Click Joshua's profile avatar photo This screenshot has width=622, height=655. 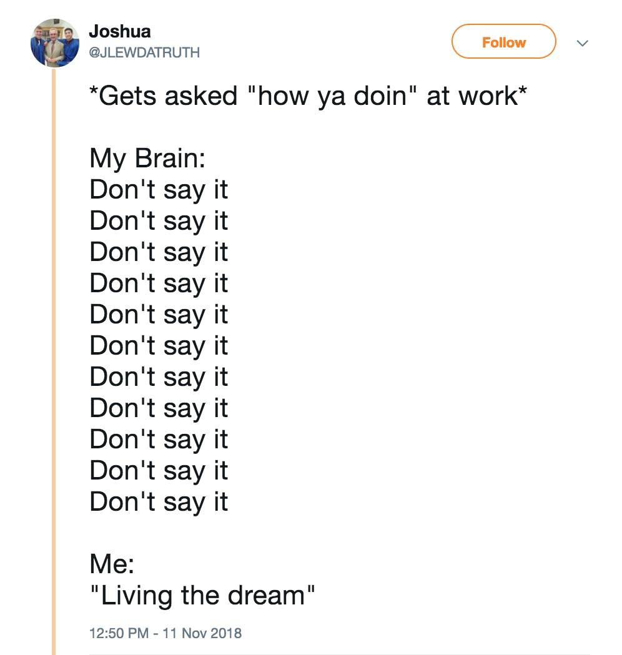[55, 42]
